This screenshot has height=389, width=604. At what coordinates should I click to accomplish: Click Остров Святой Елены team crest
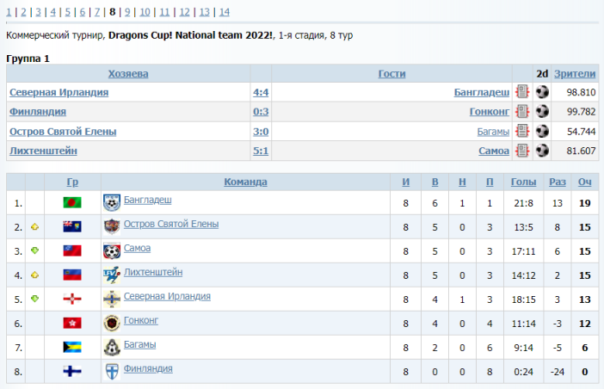coord(111,226)
